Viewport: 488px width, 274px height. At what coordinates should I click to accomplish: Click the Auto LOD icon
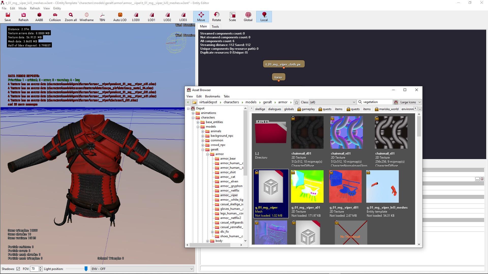coord(119,16)
